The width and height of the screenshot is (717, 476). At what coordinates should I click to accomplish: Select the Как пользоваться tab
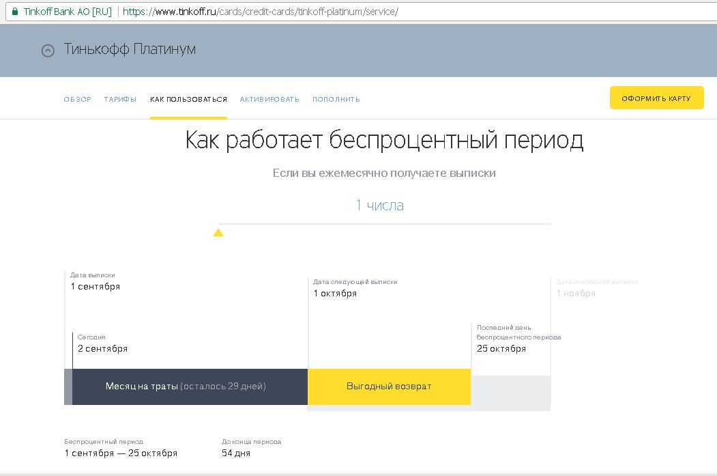(188, 99)
